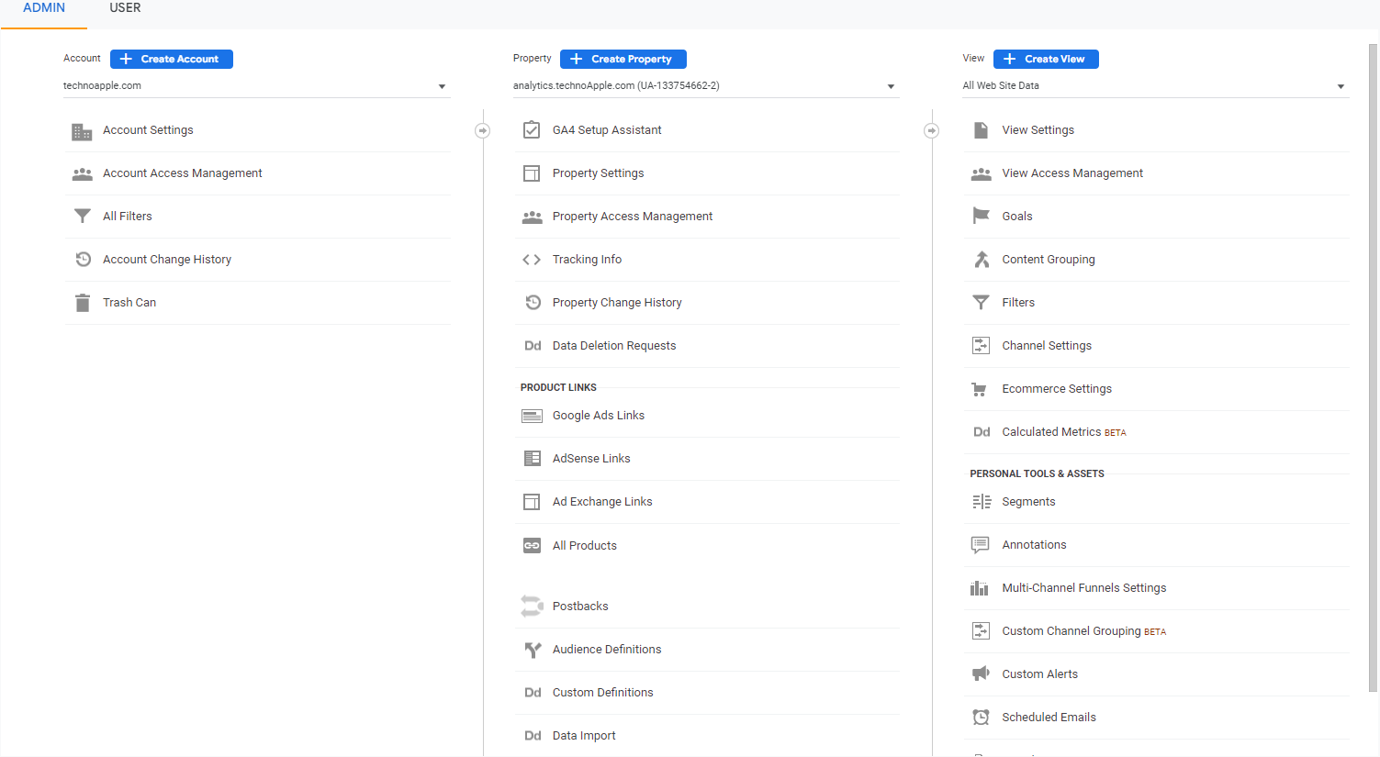Click the Goals flag icon
This screenshot has width=1380, height=757.
coord(981,217)
